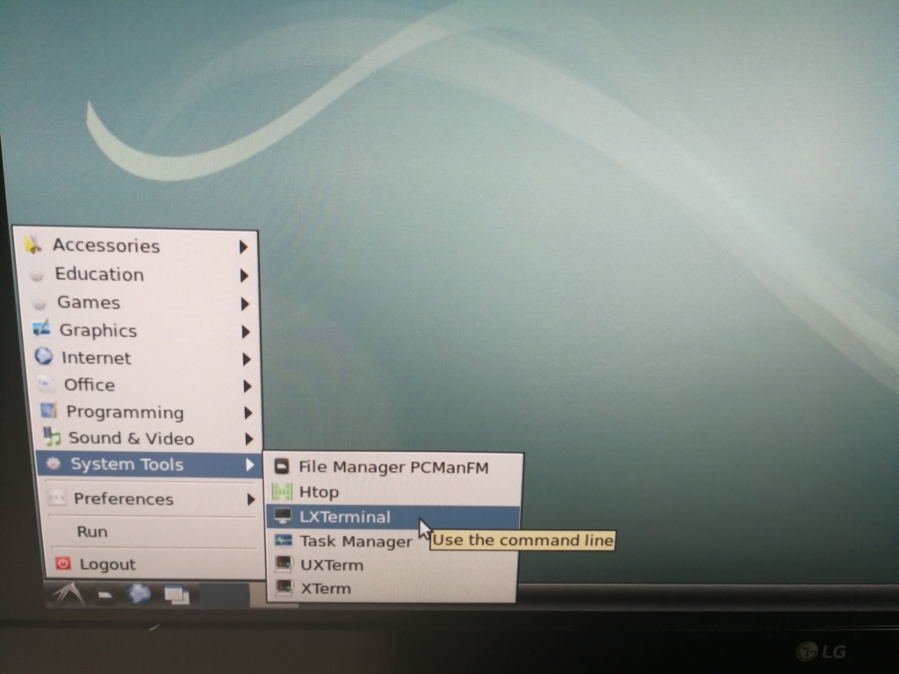Open the Preferences menu entry

[x=151, y=498]
